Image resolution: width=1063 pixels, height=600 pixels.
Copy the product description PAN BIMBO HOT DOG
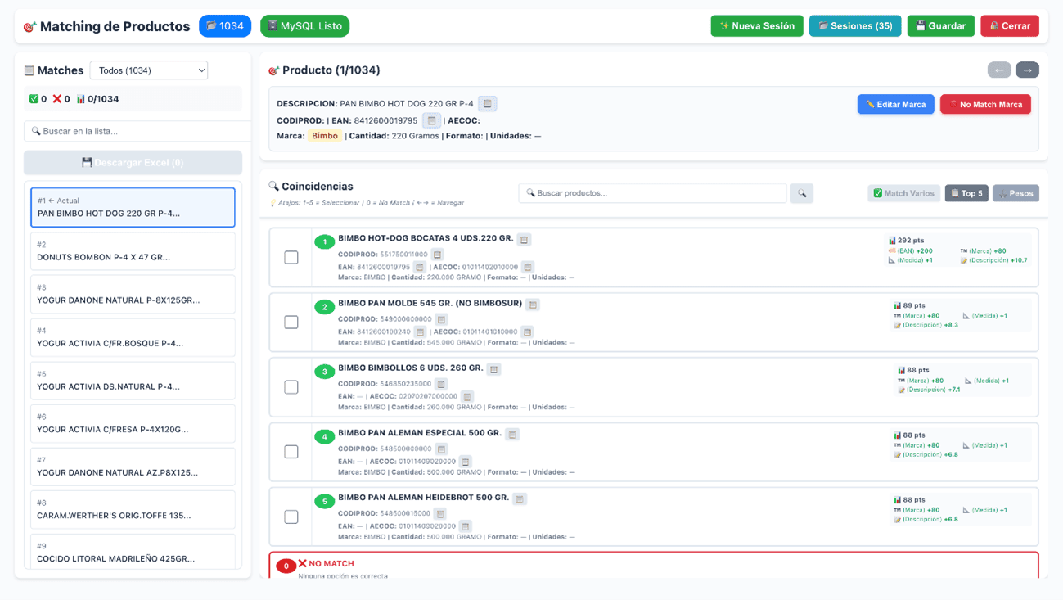coord(488,104)
